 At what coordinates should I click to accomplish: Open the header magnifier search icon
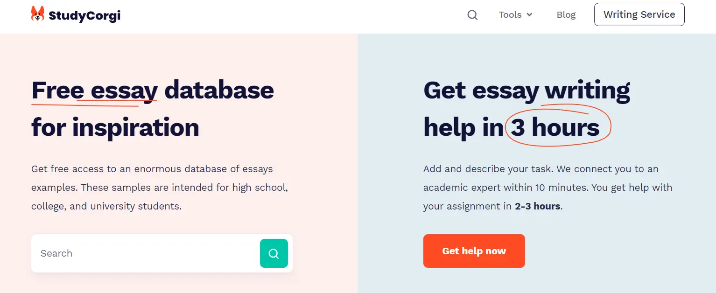(x=472, y=15)
